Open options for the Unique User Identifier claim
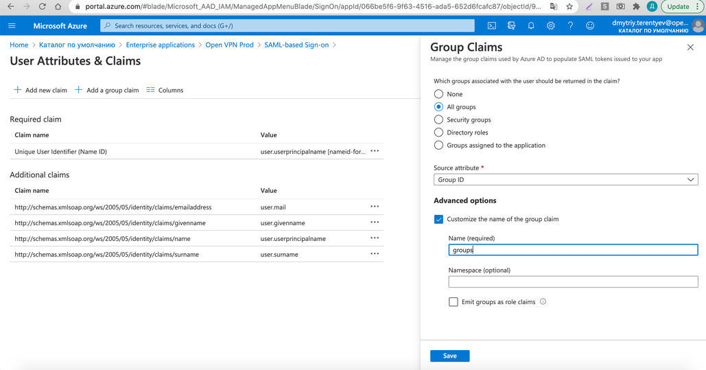Image resolution: width=706 pixels, height=370 pixels. tap(375, 152)
